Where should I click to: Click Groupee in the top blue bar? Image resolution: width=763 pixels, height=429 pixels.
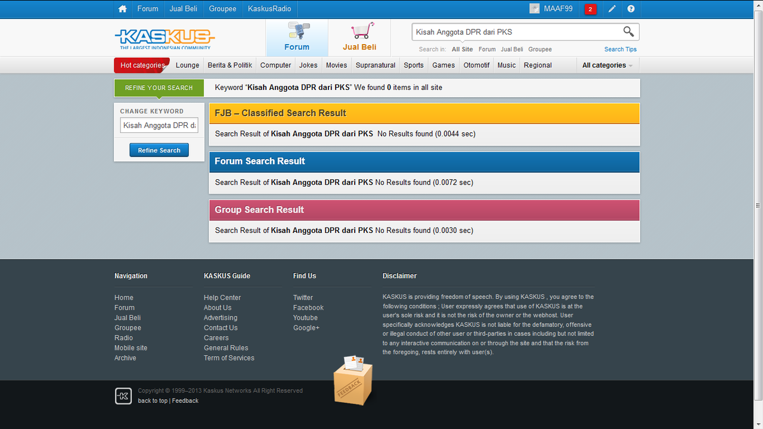point(222,9)
